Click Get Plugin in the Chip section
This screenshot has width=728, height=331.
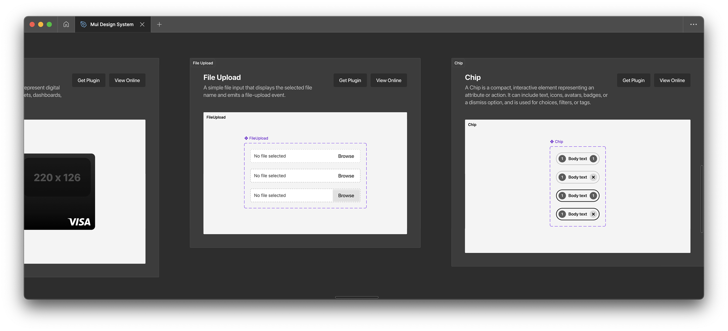click(x=633, y=80)
